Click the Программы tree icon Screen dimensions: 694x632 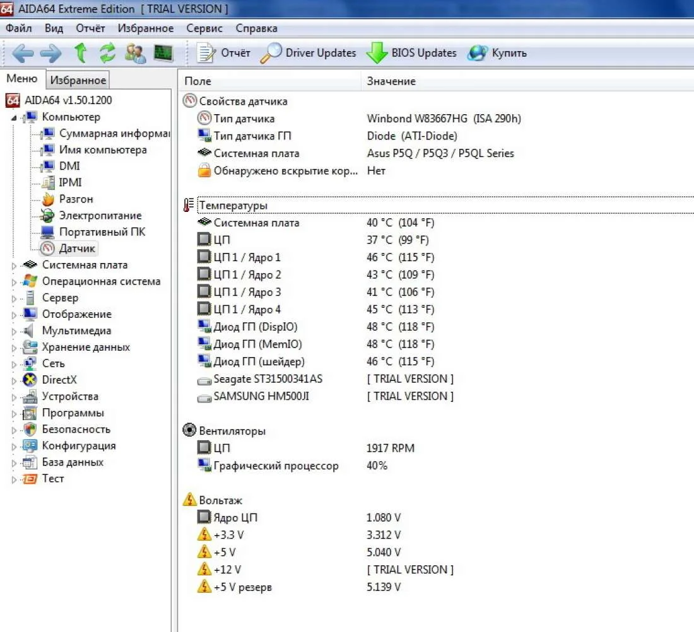click(x=30, y=413)
